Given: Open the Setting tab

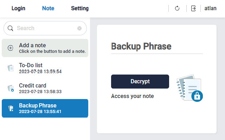Looking at the screenshot, I should (80, 8).
